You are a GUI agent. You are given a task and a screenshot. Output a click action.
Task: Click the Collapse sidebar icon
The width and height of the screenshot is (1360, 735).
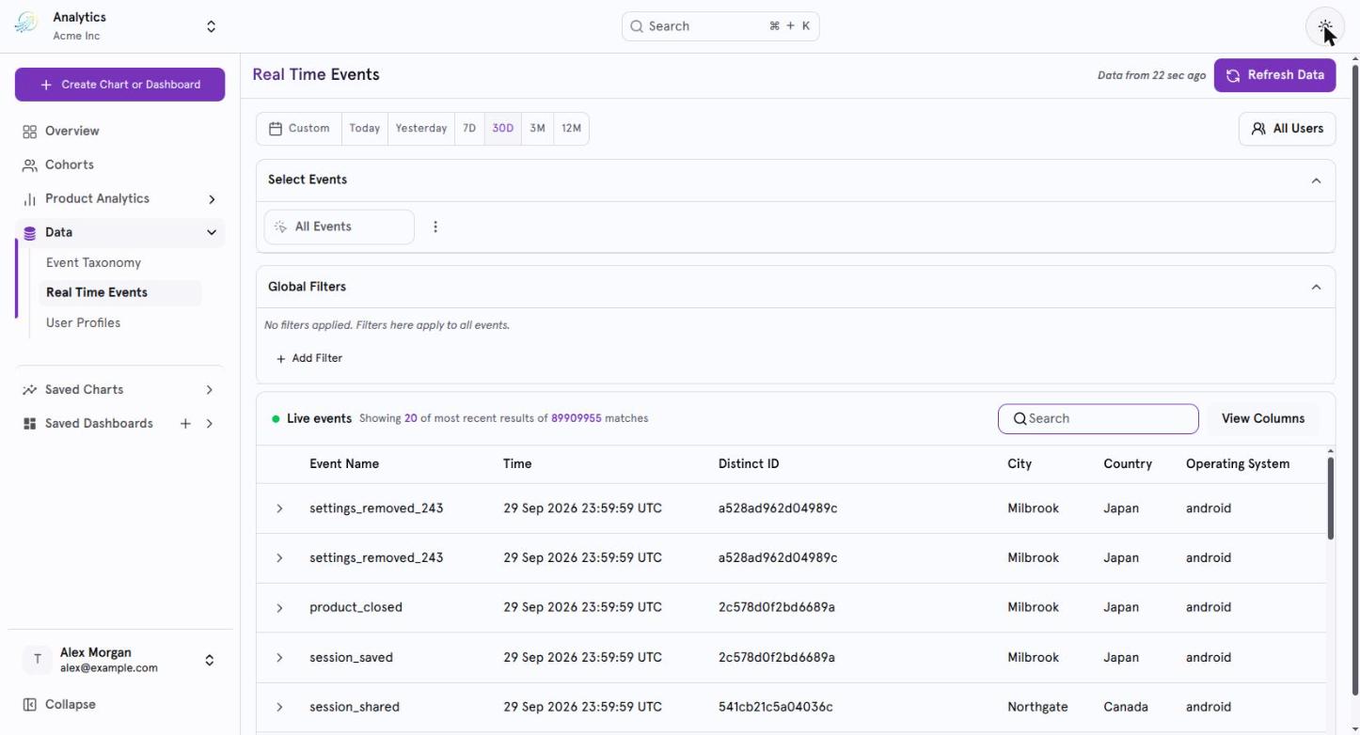click(x=29, y=705)
